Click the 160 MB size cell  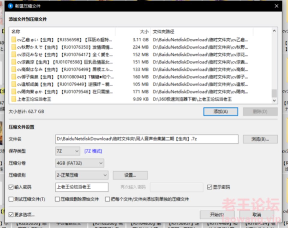(140, 77)
